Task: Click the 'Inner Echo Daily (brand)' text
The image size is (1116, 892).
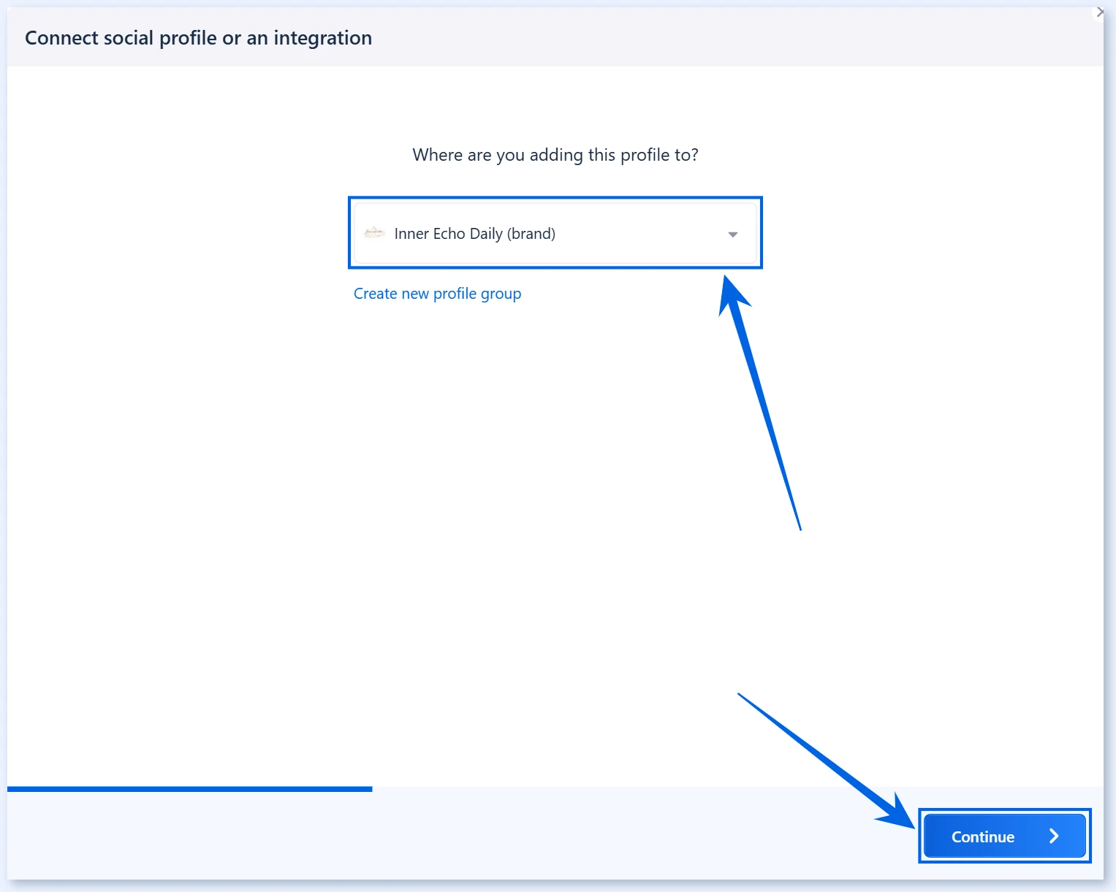Action: [475, 234]
